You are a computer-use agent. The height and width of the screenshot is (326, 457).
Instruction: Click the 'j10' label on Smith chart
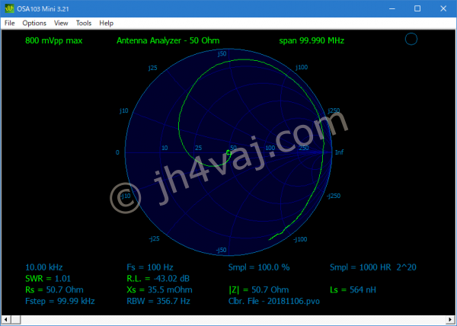coord(124,110)
